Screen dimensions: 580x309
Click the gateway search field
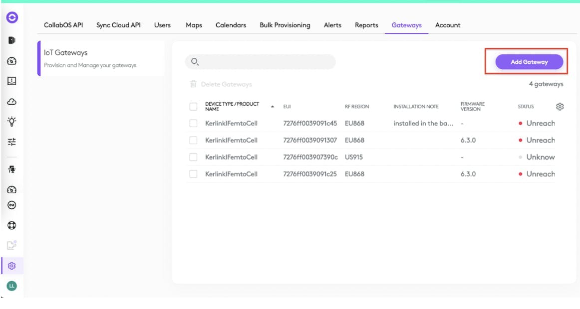[260, 62]
